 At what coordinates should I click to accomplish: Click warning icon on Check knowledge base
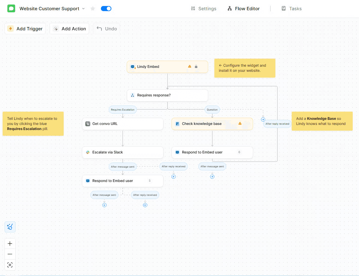click(240, 123)
